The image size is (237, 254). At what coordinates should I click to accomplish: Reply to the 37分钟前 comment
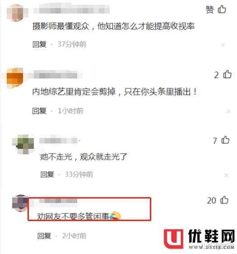coord(39,44)
